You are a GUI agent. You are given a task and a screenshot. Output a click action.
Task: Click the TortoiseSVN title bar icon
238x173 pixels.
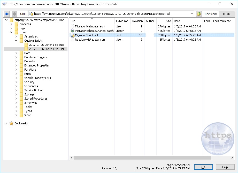click(x=4, y=4)
